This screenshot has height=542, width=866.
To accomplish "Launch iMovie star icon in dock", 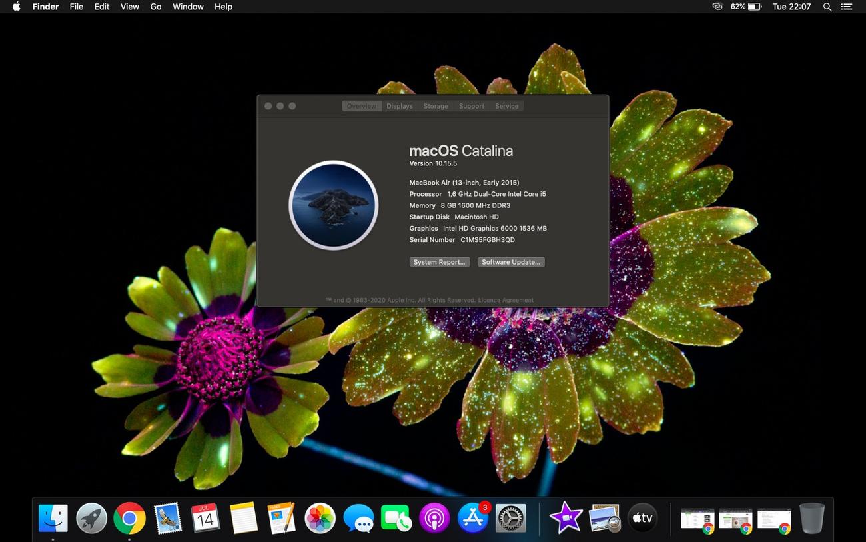I will tap(566, 518).
